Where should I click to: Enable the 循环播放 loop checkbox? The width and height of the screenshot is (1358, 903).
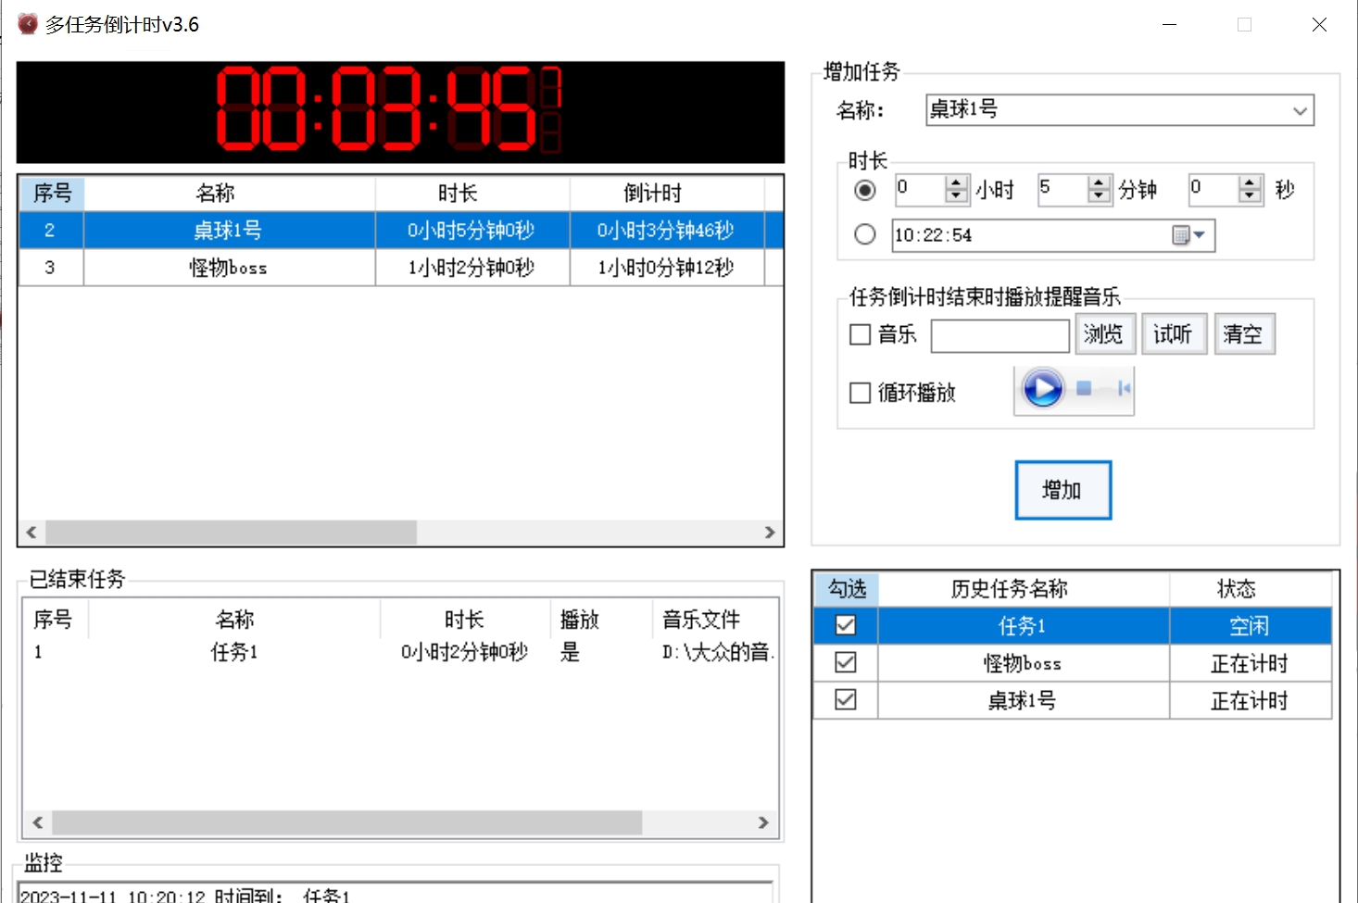pos(861,393)
